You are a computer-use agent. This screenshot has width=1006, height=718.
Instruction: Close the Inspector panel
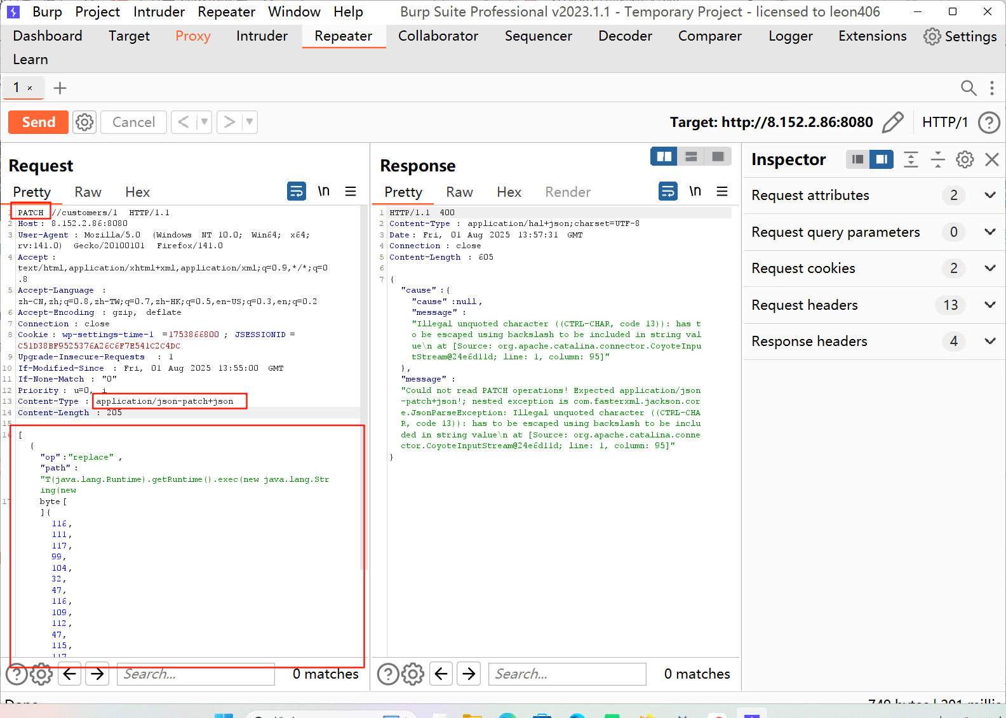tap(992, 159)
